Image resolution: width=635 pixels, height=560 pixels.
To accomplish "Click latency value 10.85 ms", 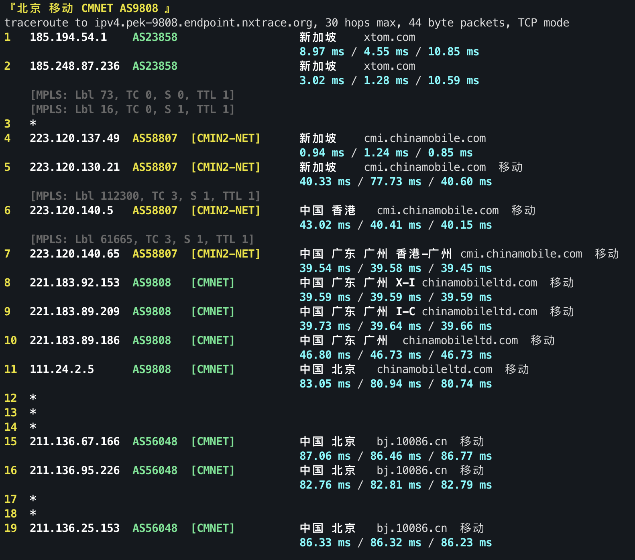I will pos(454,52).
